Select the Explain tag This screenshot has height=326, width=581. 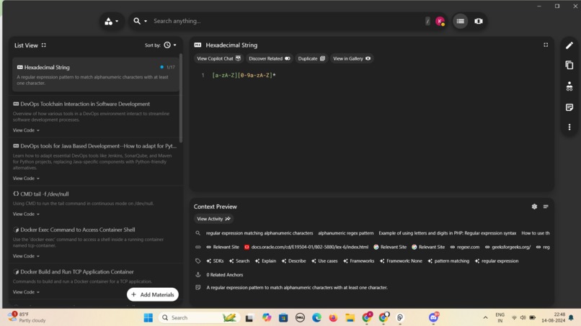click(265, 261)
